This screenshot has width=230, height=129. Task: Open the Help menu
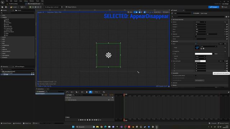tap(42, 1)
